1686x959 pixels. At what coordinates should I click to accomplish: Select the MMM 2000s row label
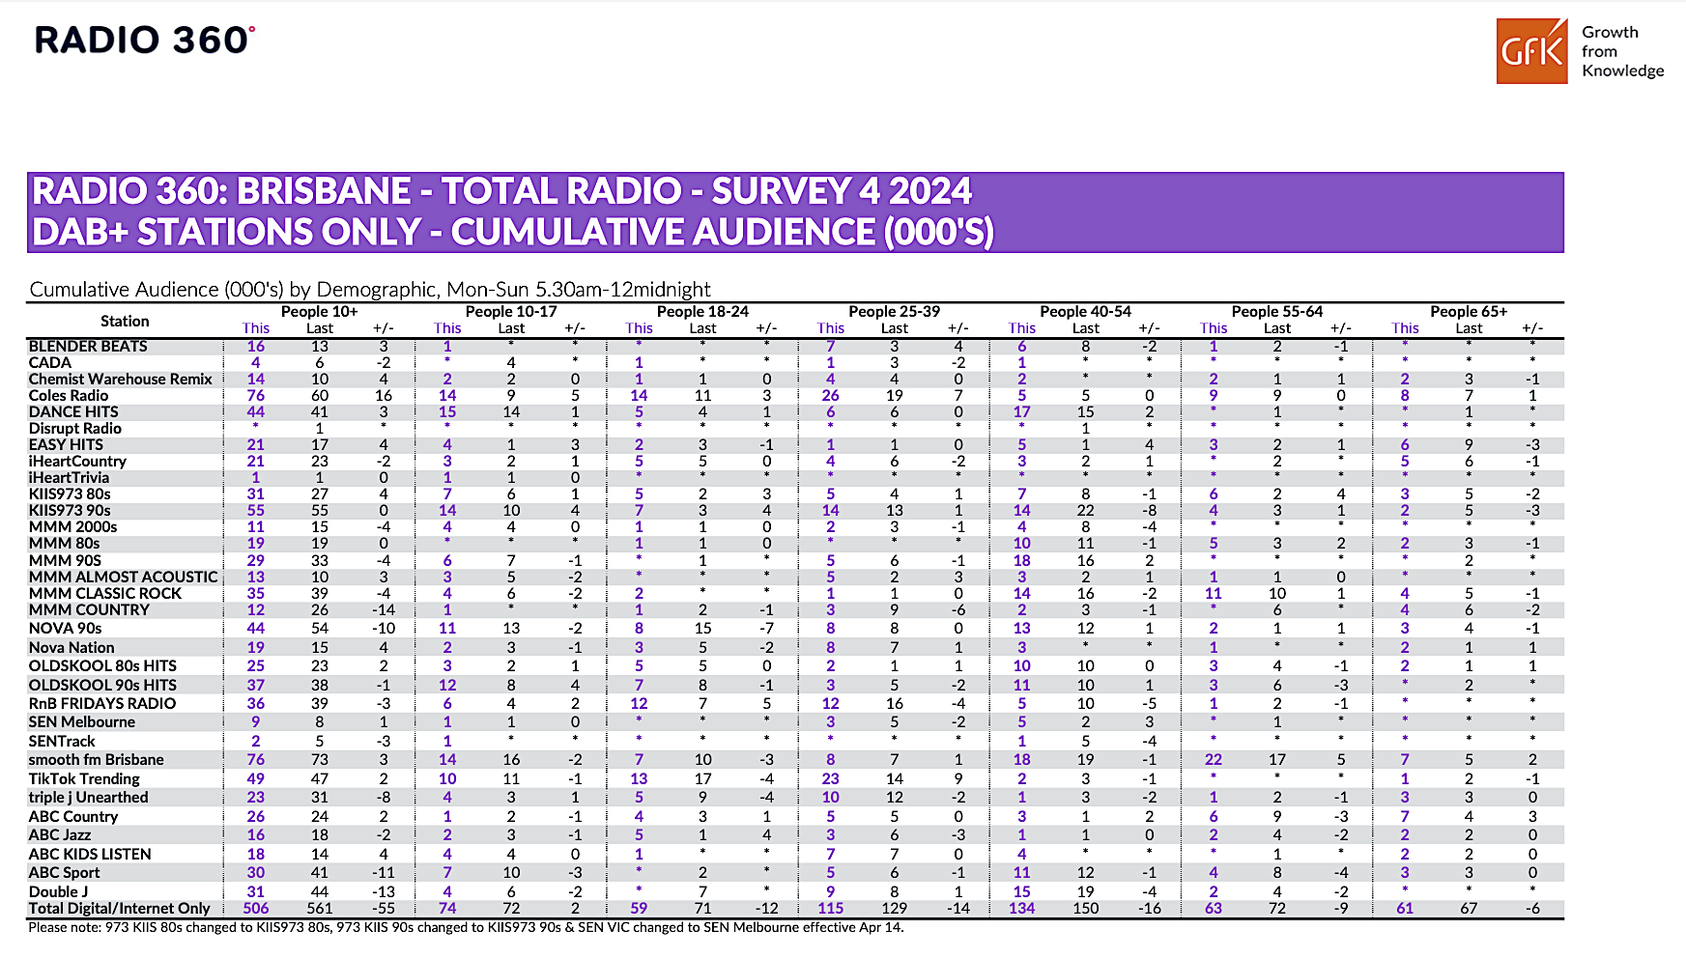pos(72,526)
